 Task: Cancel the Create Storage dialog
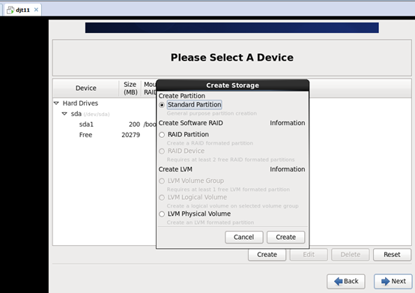coord(244,237)
